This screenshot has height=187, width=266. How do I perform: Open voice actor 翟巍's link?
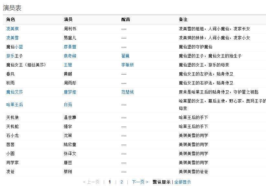coord(124,56)
